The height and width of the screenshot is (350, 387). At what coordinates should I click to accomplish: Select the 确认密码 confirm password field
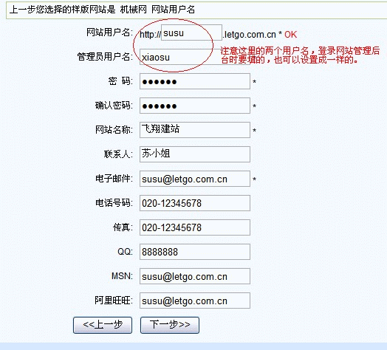pos(195,106)
